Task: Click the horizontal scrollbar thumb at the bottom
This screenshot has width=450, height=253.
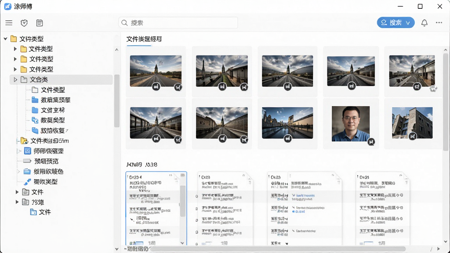Action: 278,249
